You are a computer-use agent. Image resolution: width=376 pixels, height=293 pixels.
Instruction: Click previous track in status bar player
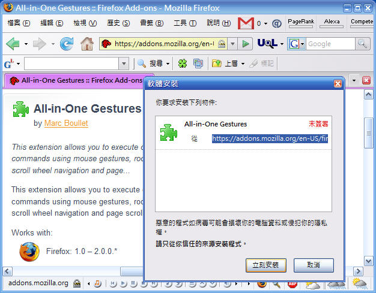[113, 283]
